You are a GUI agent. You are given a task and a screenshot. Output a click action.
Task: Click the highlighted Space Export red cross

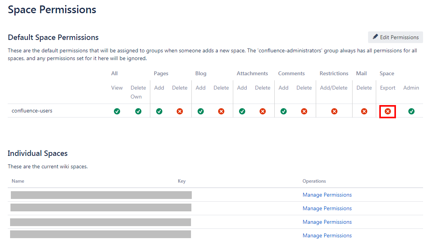tap(387, 112)
